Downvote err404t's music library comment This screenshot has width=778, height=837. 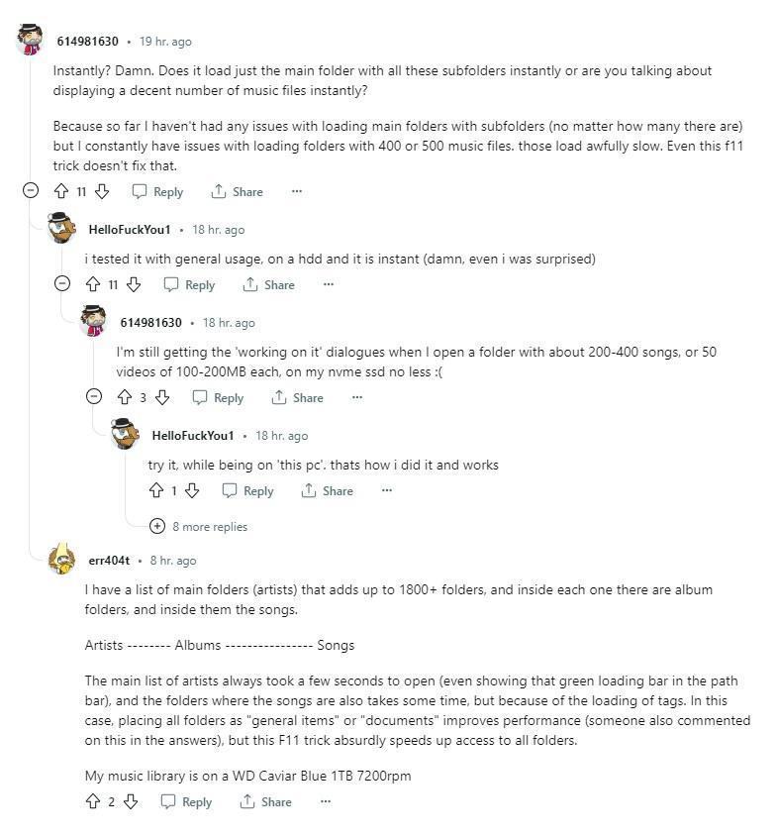[x=130, y=802]
